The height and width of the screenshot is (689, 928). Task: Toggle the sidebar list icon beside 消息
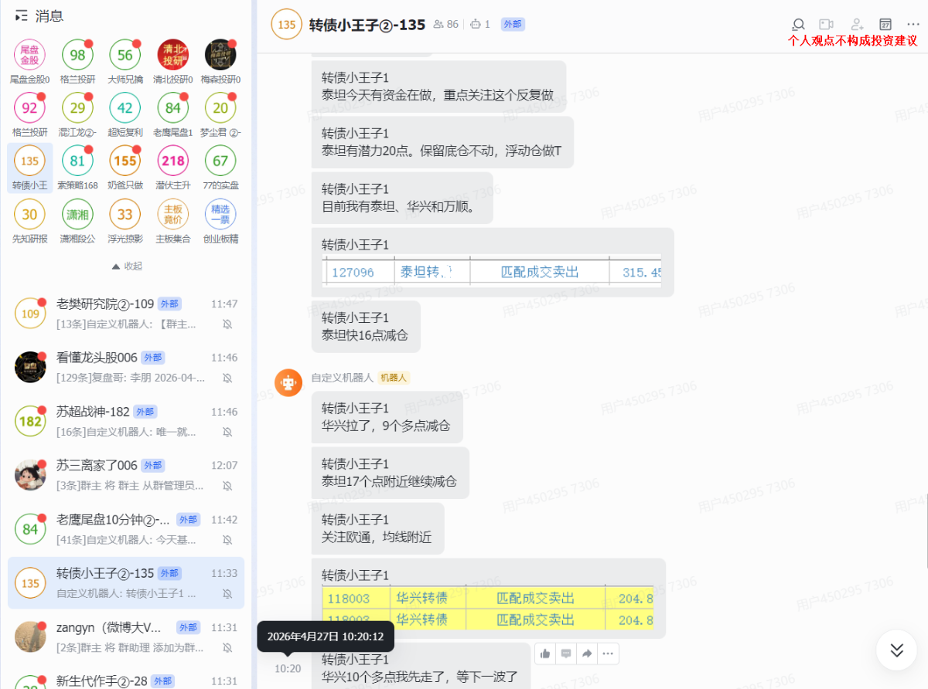22,15
